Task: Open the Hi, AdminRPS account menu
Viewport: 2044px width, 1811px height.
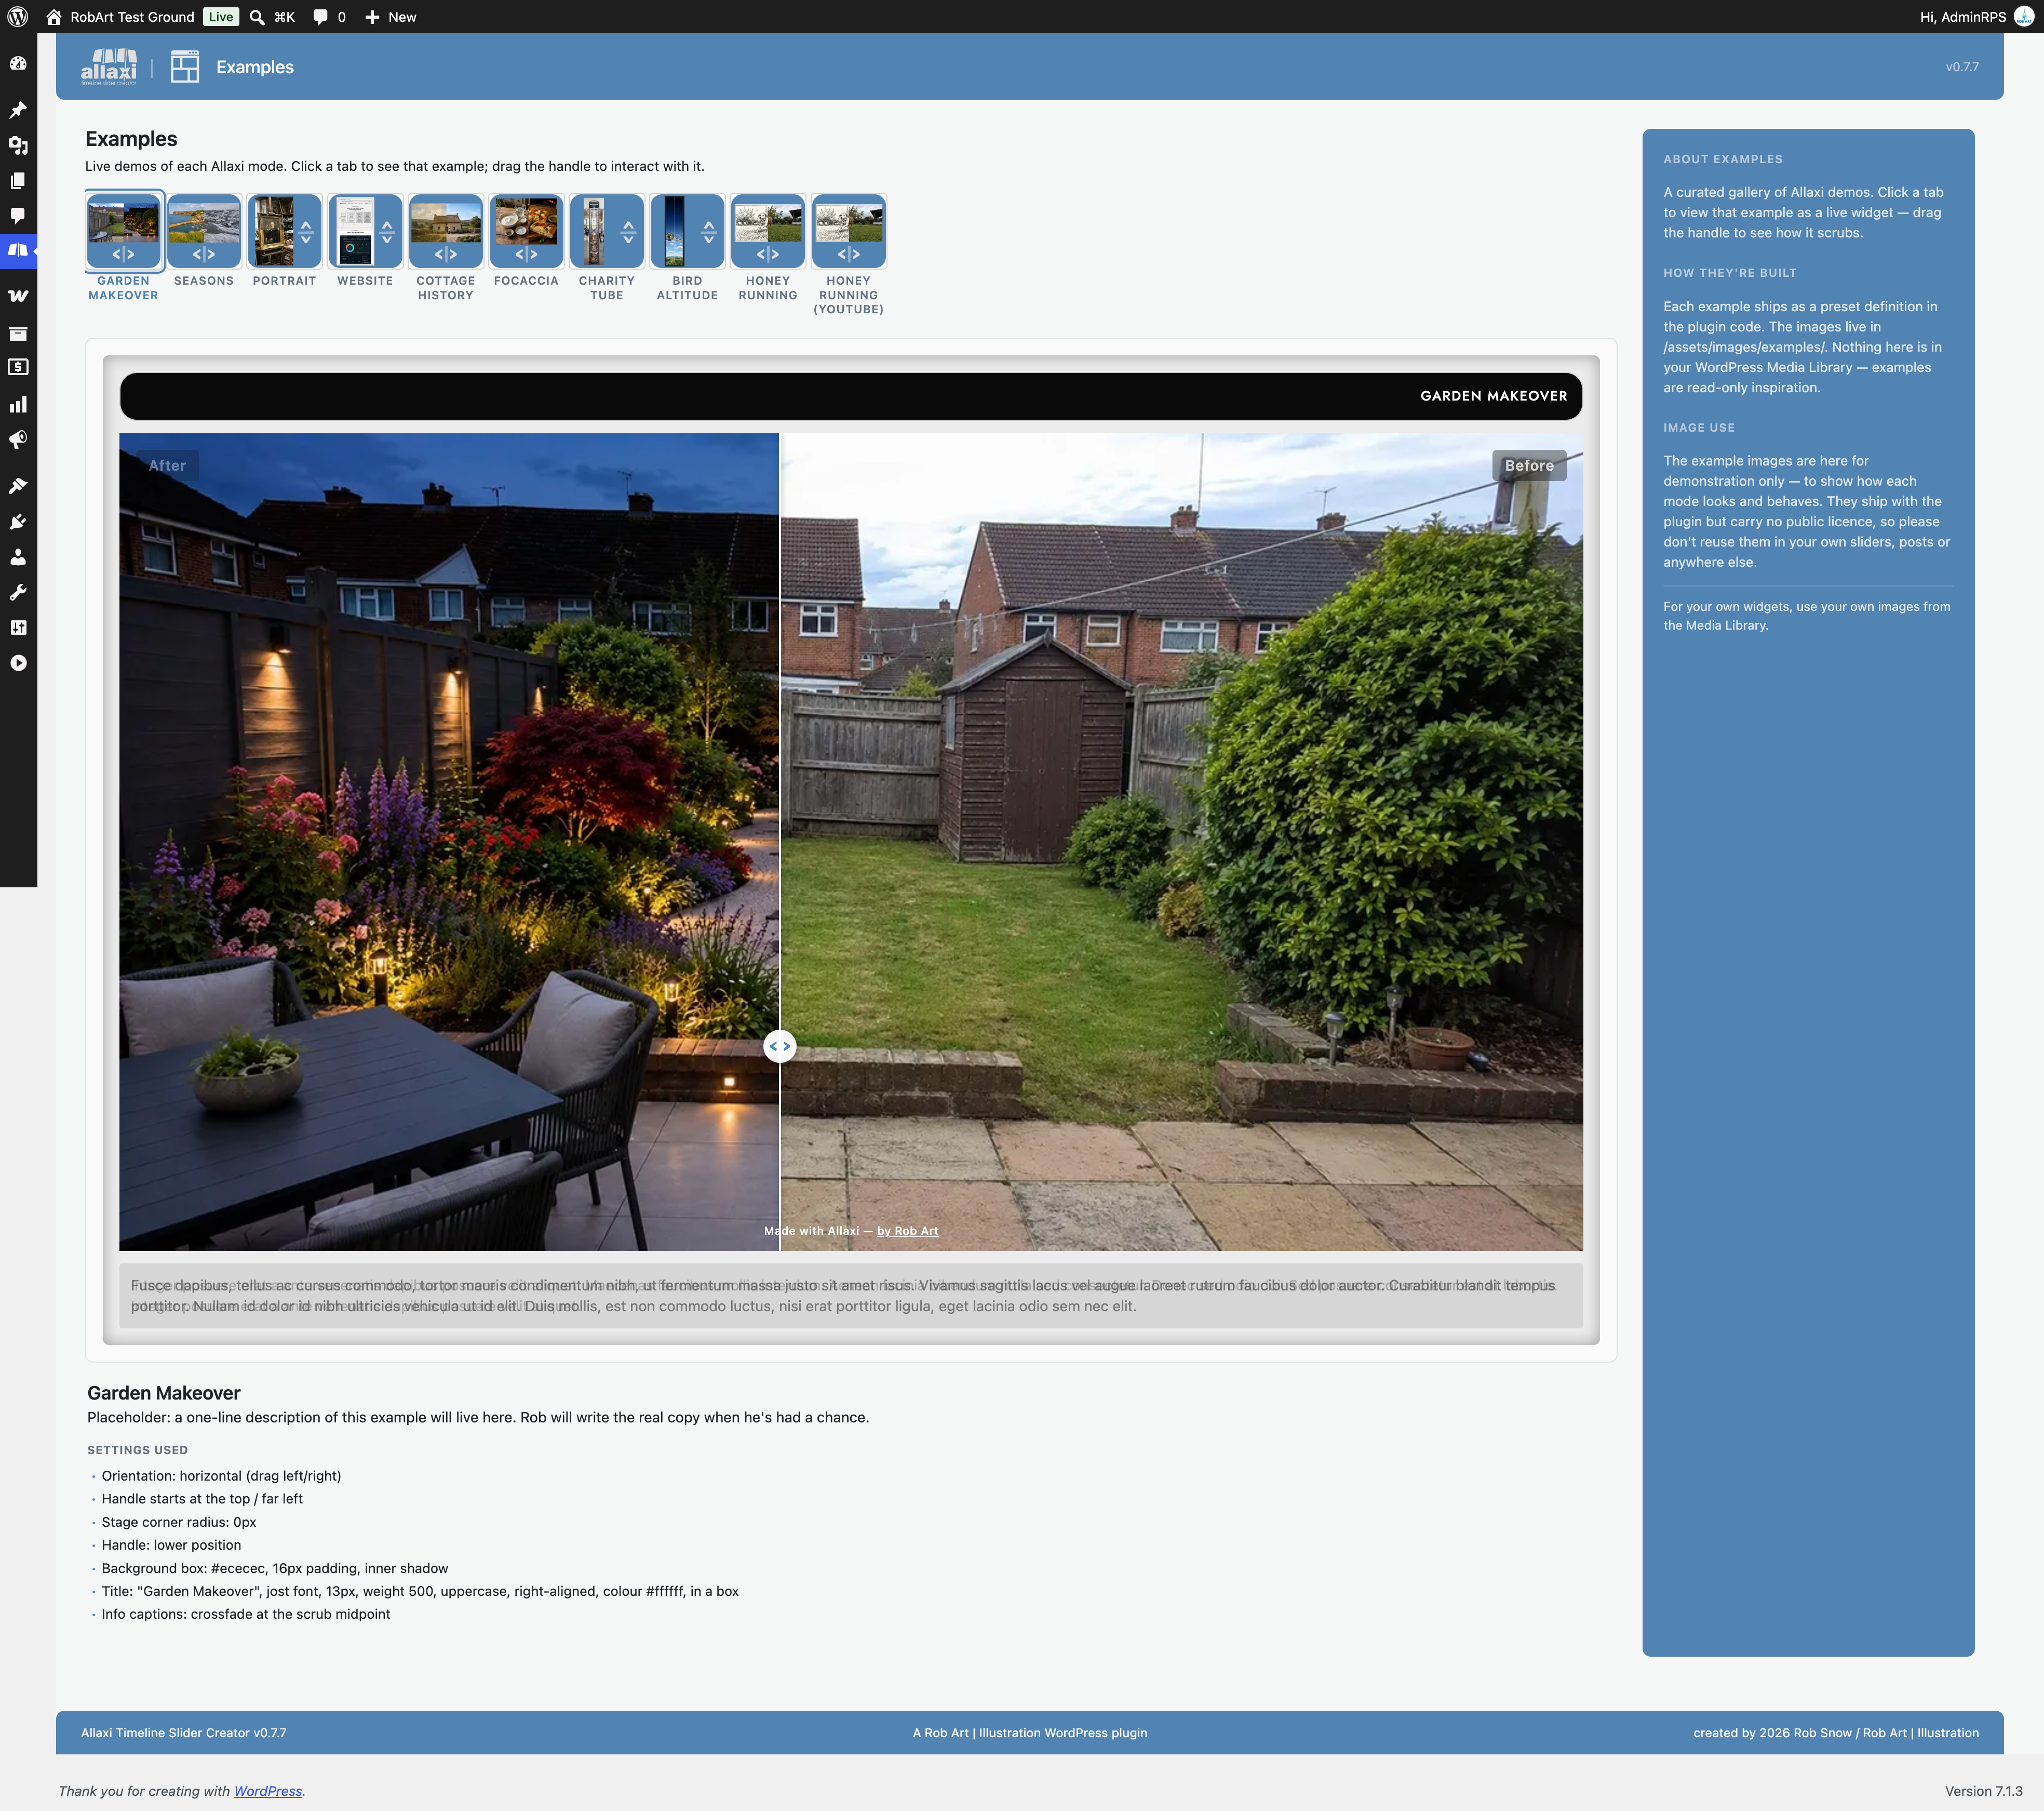Action: 1976,17
